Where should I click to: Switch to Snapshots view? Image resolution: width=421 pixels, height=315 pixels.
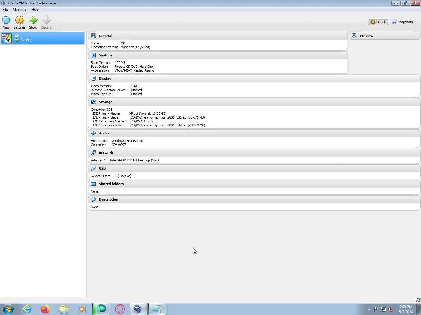[x=402, y=22]
